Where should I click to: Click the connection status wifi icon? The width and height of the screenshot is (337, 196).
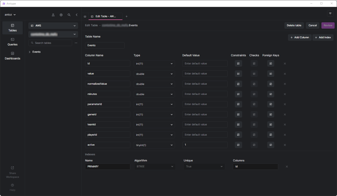click(330, 13)
